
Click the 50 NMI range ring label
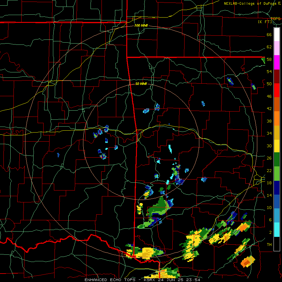pyautogui.click(x=141, y=84)
